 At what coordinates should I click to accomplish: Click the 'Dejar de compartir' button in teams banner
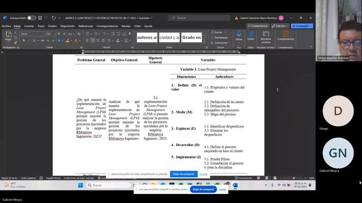pos(183,174)
